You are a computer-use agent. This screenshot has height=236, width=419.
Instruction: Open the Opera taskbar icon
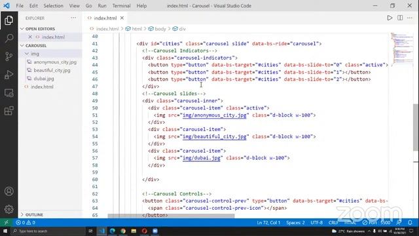click(144, 231)
